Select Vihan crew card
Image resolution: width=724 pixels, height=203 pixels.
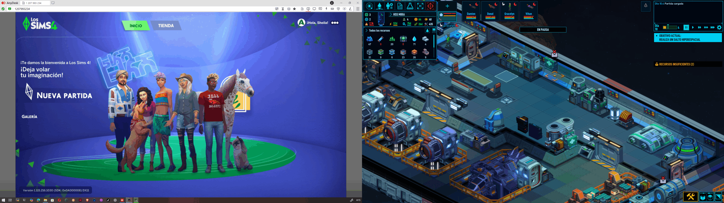pos(529,11)
